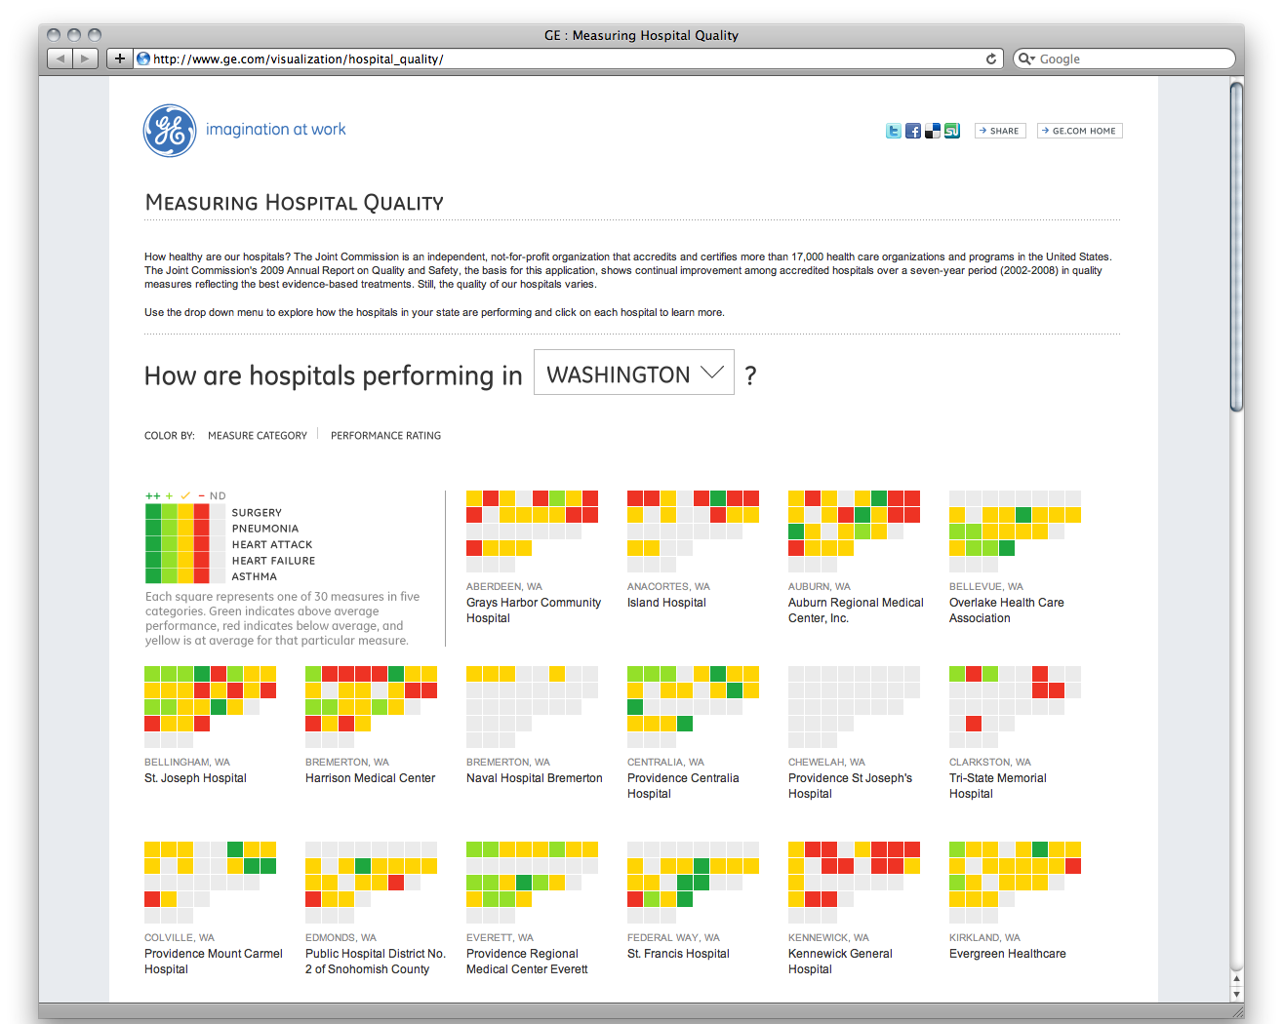The image size is (1283, 1024).
Task: Go back using the browser back arrow
Action: point(60,59)
